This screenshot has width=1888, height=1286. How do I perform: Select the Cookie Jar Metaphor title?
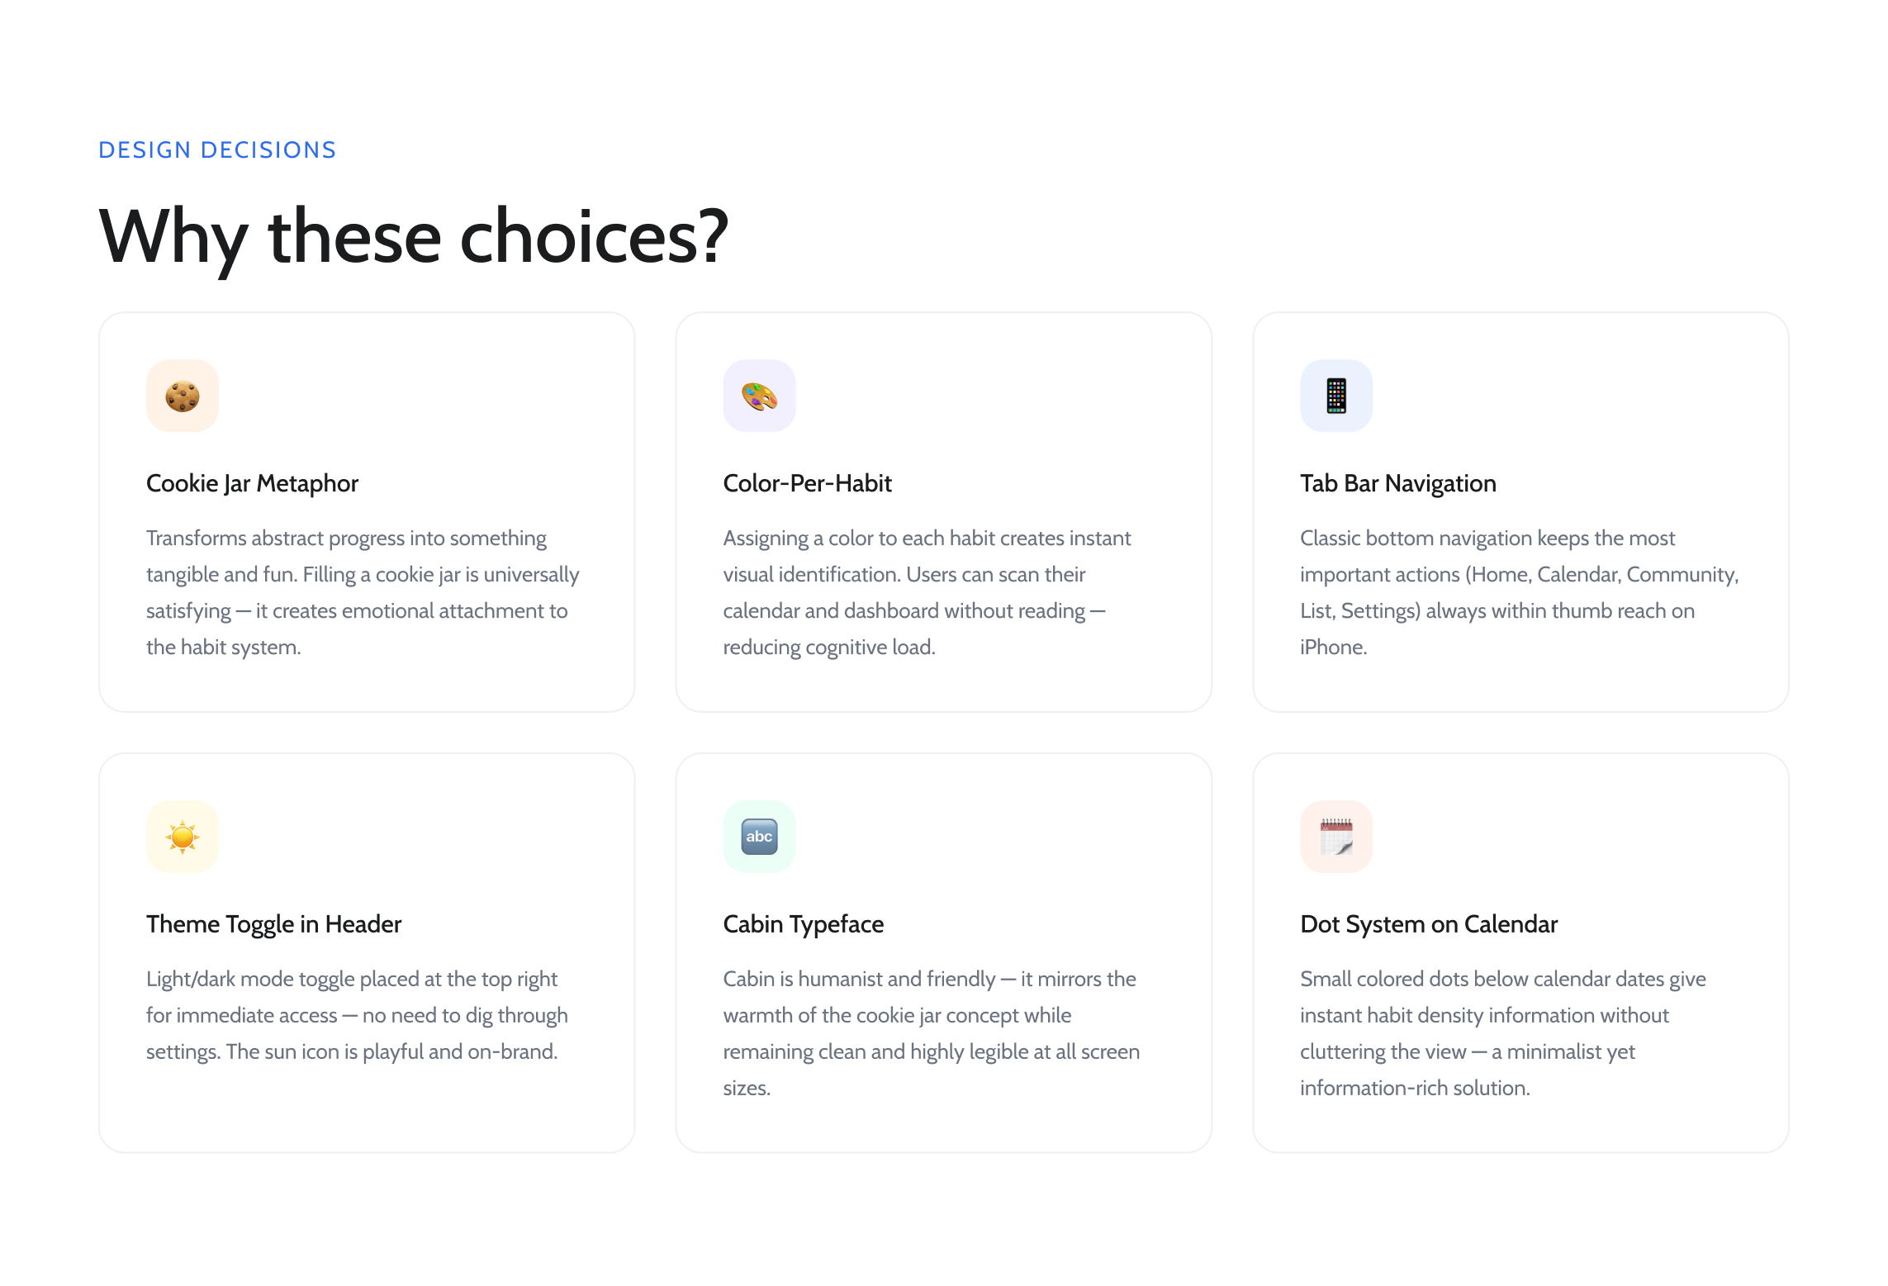(252, 483)
